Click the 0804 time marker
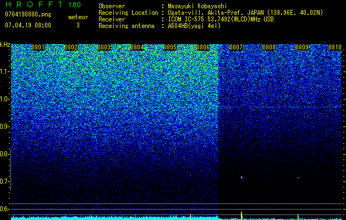 137,47
